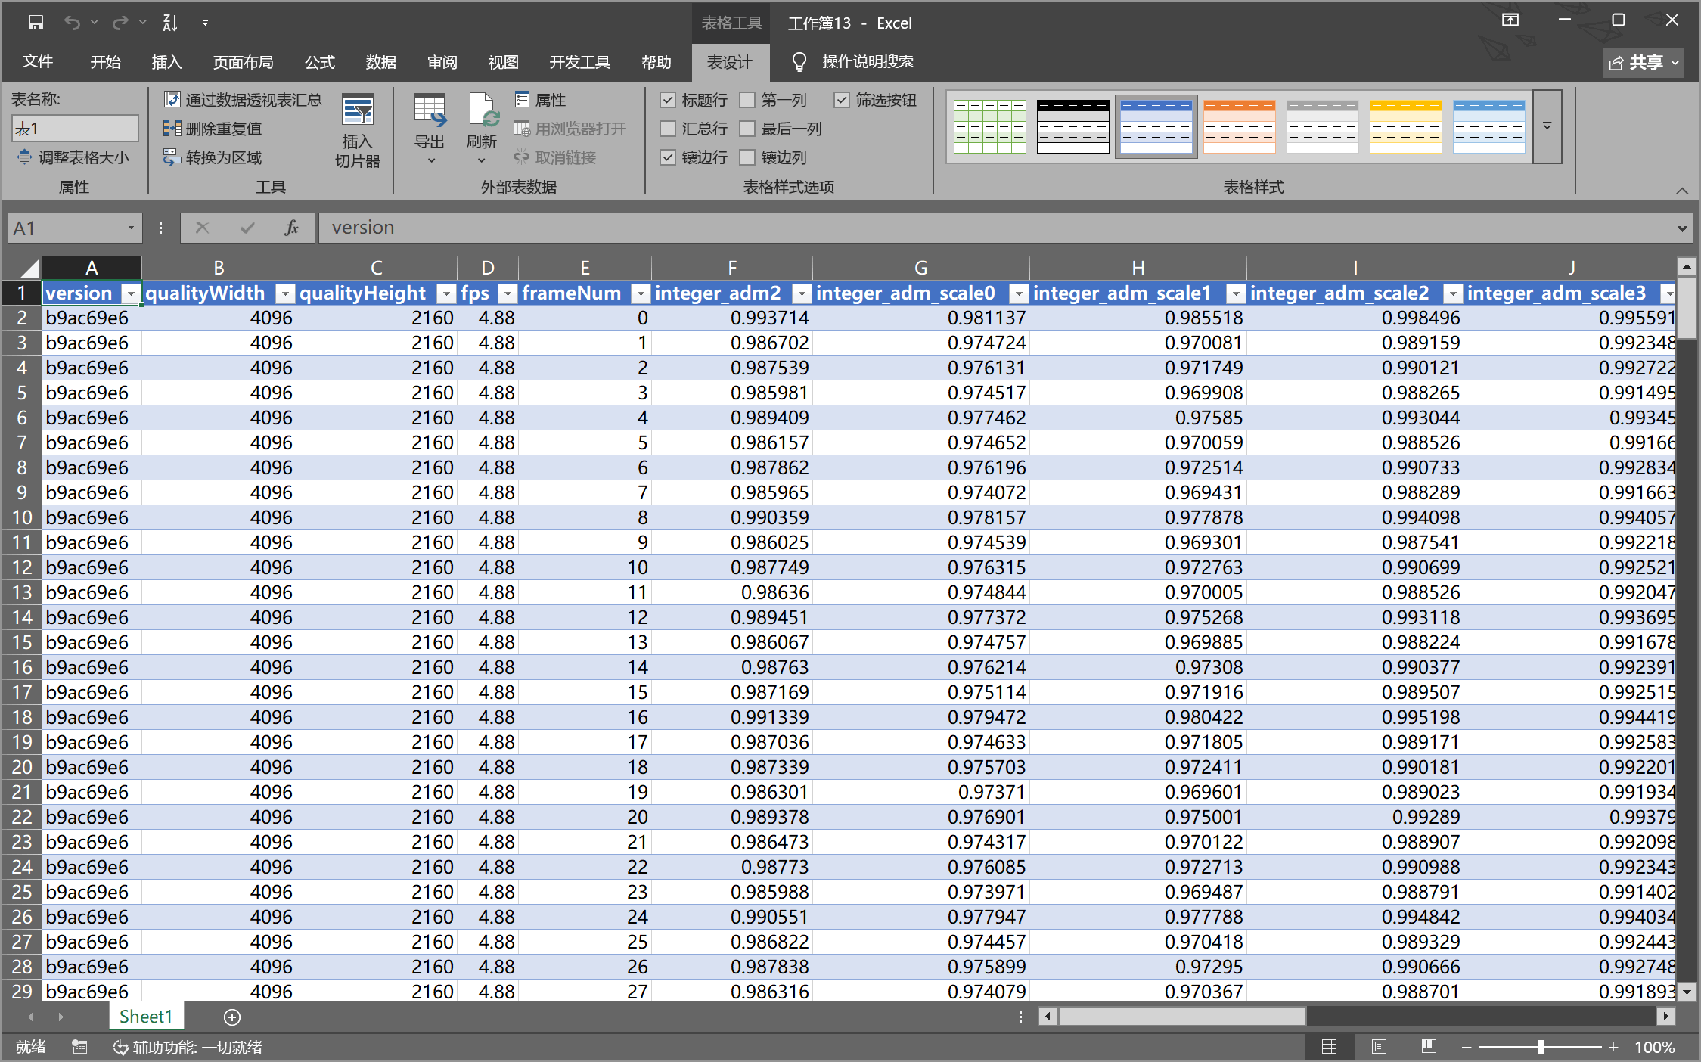The image size is (1701, 1062).
Task: Toggle Last Column (最后一列) checkbox
Action: [747, 129]
